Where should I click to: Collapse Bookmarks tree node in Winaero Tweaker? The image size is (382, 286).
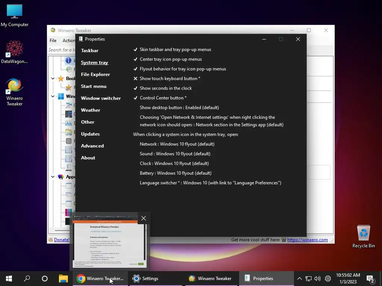(x=53, y=79)
